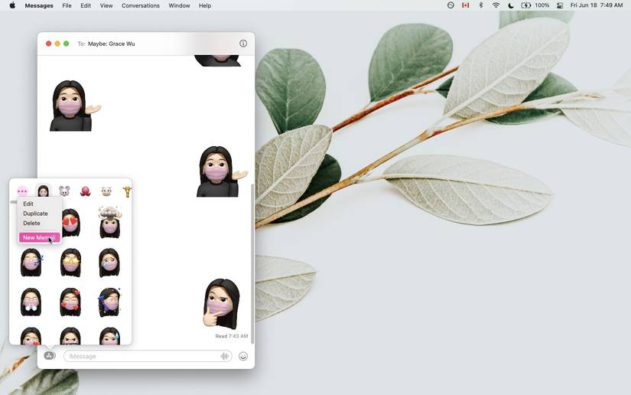Pick the crying tear Memoji sticker
Screen dimensions: 631x395
109,263
